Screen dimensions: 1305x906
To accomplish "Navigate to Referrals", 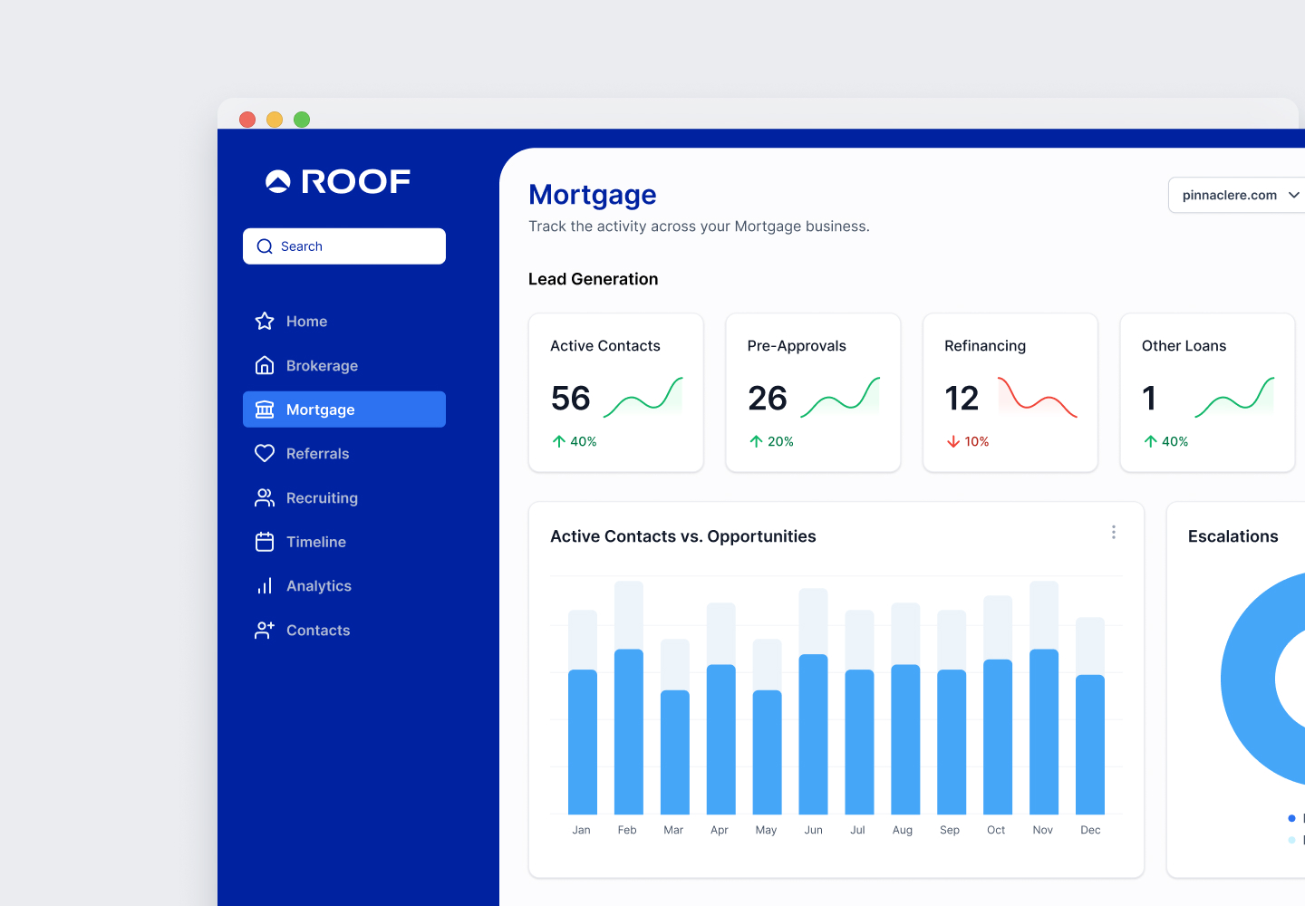I will tap(344, 453).
